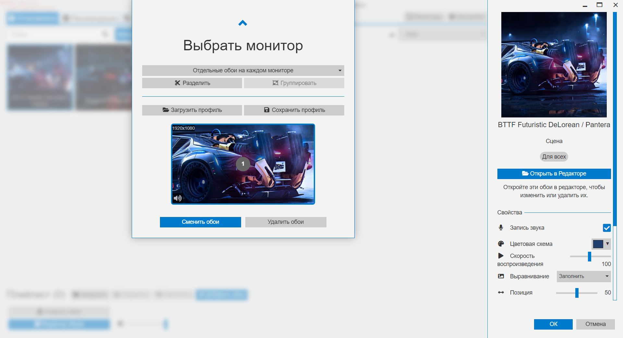Image resolution: width=623 pixels, height=338 pixels.
Task: Click the palette icon beside Цветовая схема
Action: 501,244
